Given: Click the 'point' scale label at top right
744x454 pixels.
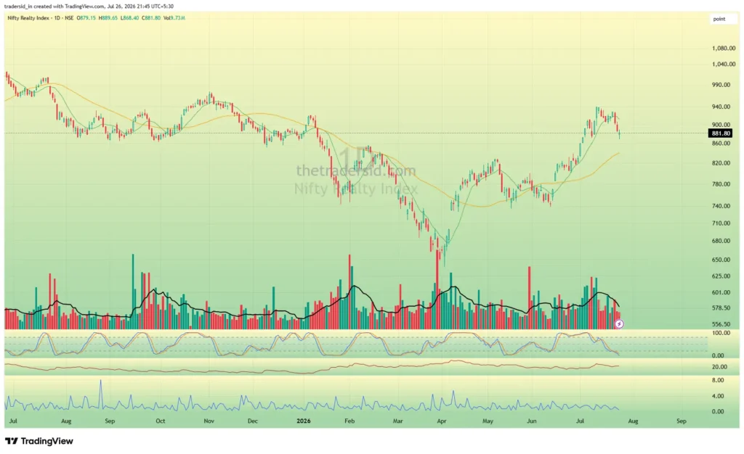Looking at the screenshot, I should coord(719,19).
